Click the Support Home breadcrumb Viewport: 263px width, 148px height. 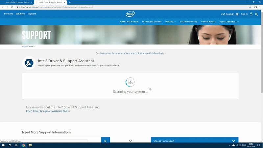pyautogui.click(x=28, y=47)
